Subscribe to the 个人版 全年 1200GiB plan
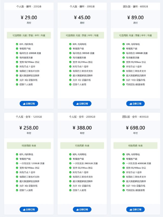The height and width of the screenshot is (217, 163). [x=29, y=209]
